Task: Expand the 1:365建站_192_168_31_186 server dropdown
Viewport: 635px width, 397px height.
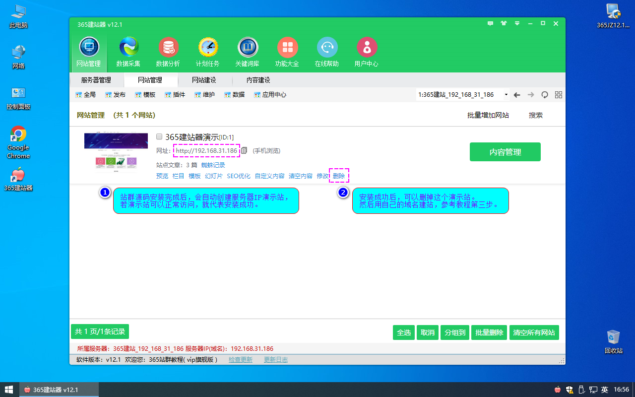Action: 506,95
